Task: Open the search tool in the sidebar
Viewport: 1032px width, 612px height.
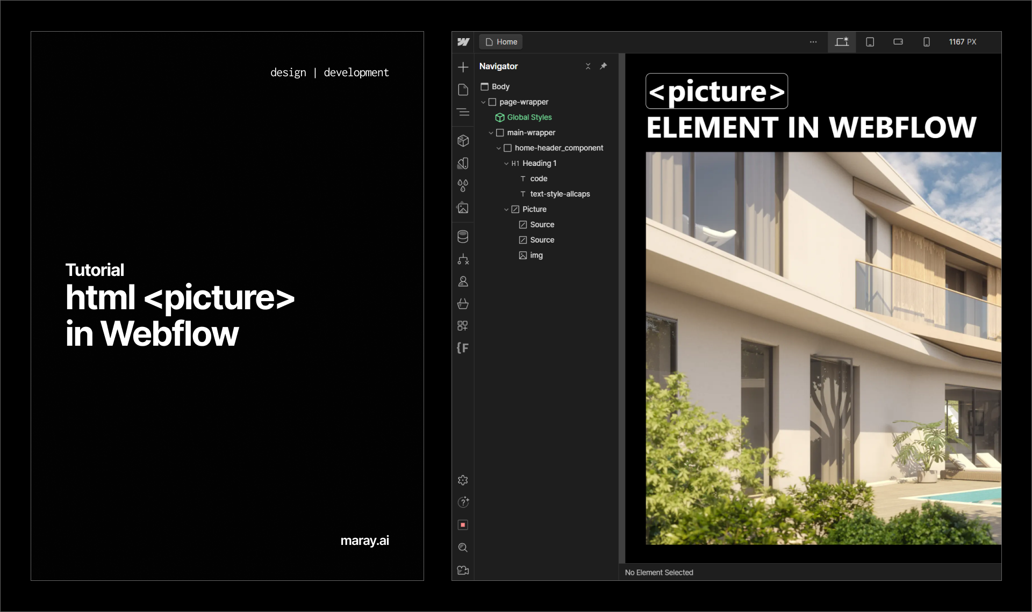Action: pos(463,548)
